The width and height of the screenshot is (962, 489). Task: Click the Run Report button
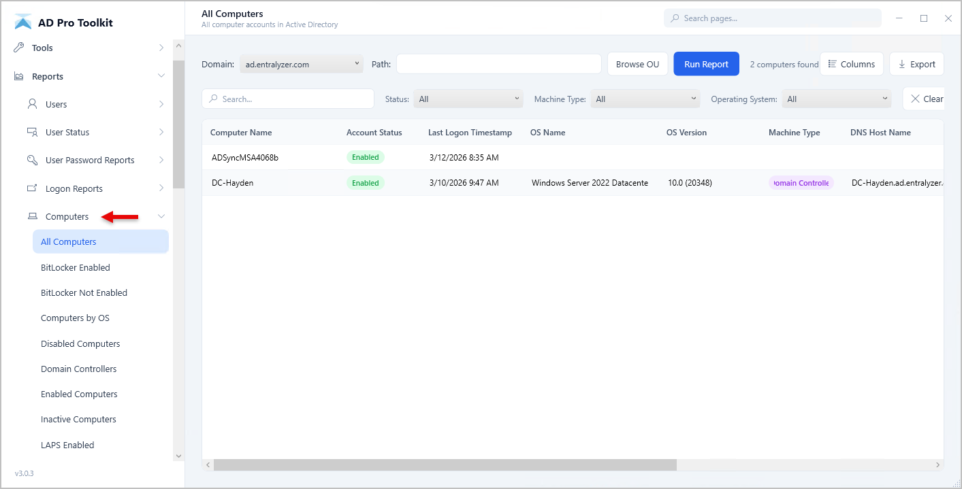(706, 63)
